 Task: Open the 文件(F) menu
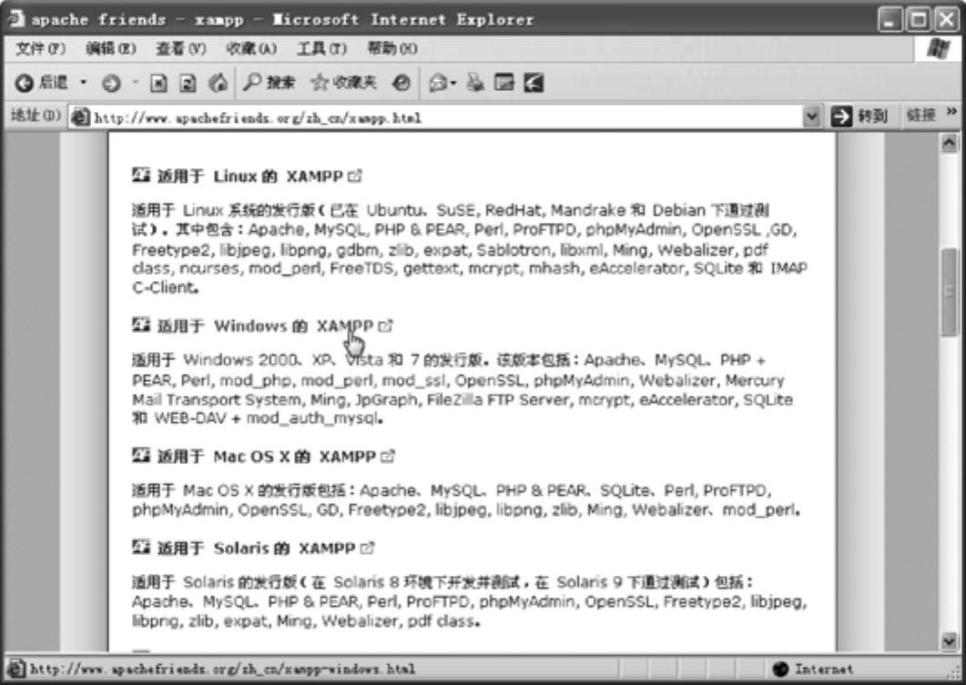click(40, 48)
